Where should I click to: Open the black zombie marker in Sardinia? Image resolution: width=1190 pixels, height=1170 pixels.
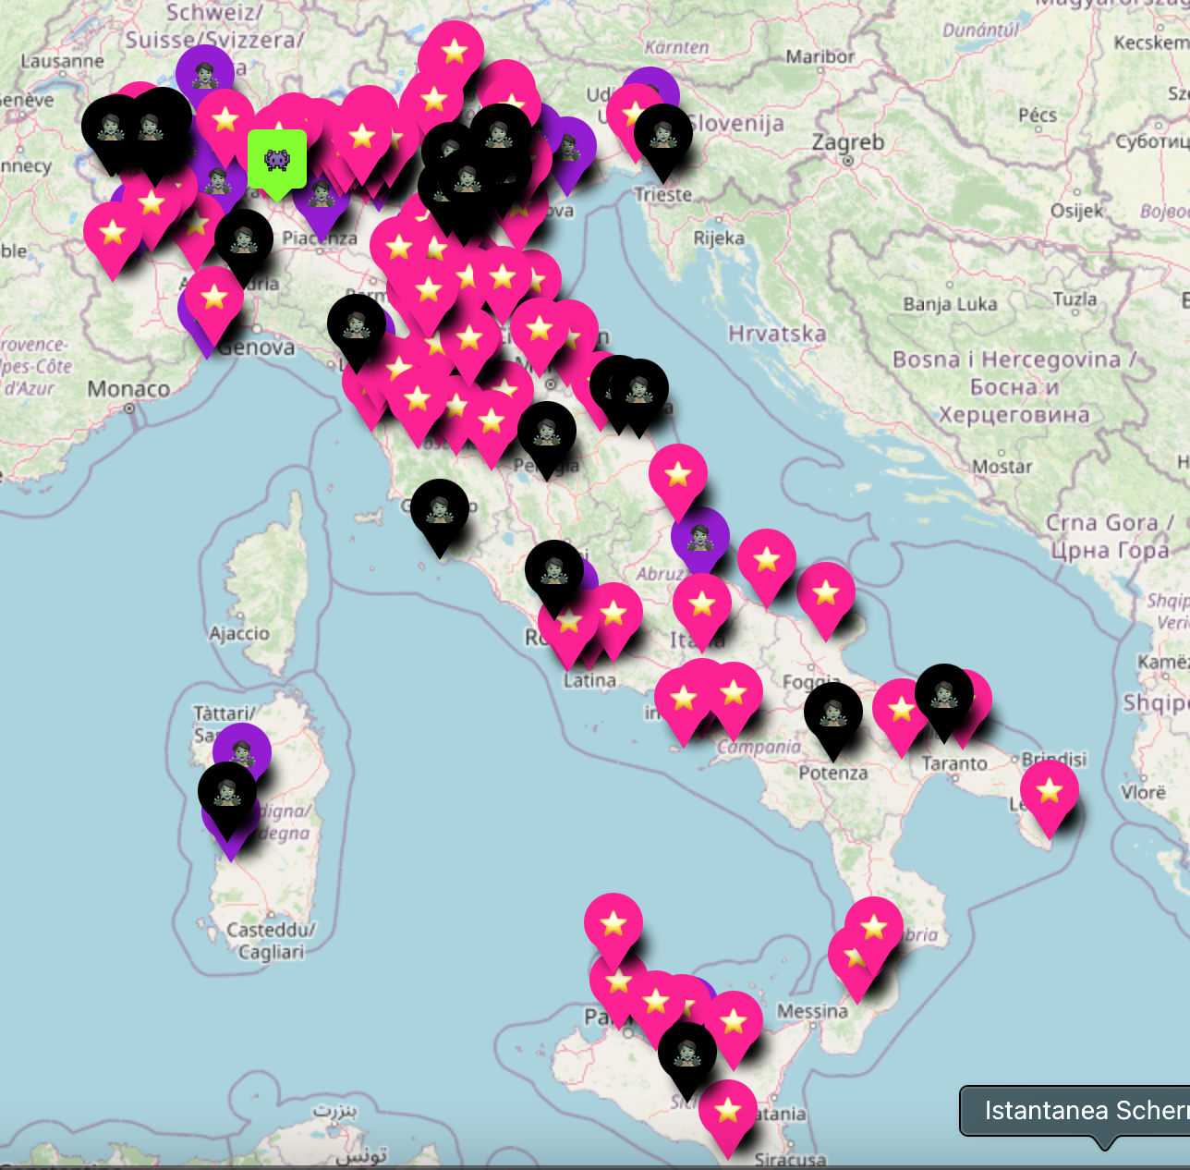pyautogui.click(x=227, y=792)
